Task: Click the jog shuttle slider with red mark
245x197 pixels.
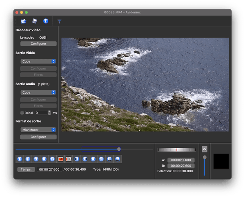Action: [176, 150]
